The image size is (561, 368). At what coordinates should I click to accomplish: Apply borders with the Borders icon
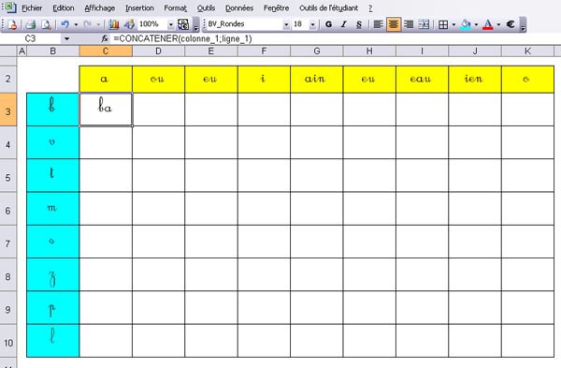(x=443, y=24)
